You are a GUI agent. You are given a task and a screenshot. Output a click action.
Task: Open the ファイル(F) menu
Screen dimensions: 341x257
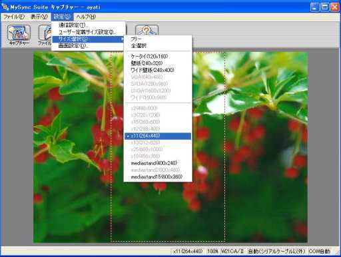(x=14, y=17)
